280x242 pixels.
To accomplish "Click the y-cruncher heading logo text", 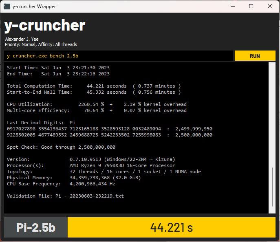I will click(x=45, y=26).
